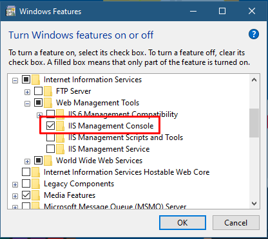
Task: Select the FTP Server label
Action: (73, 91)
